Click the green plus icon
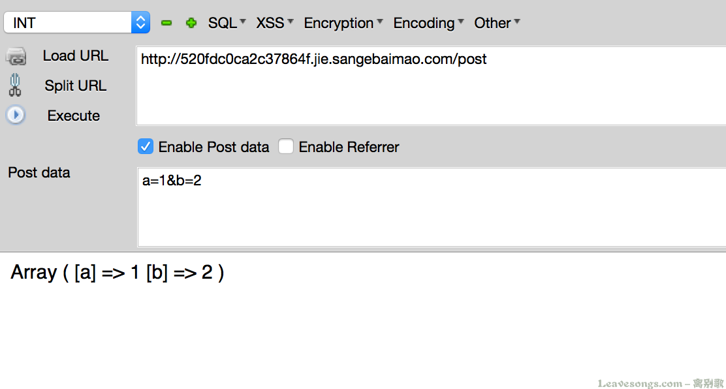726x389 pixels. tap(191, 23)
